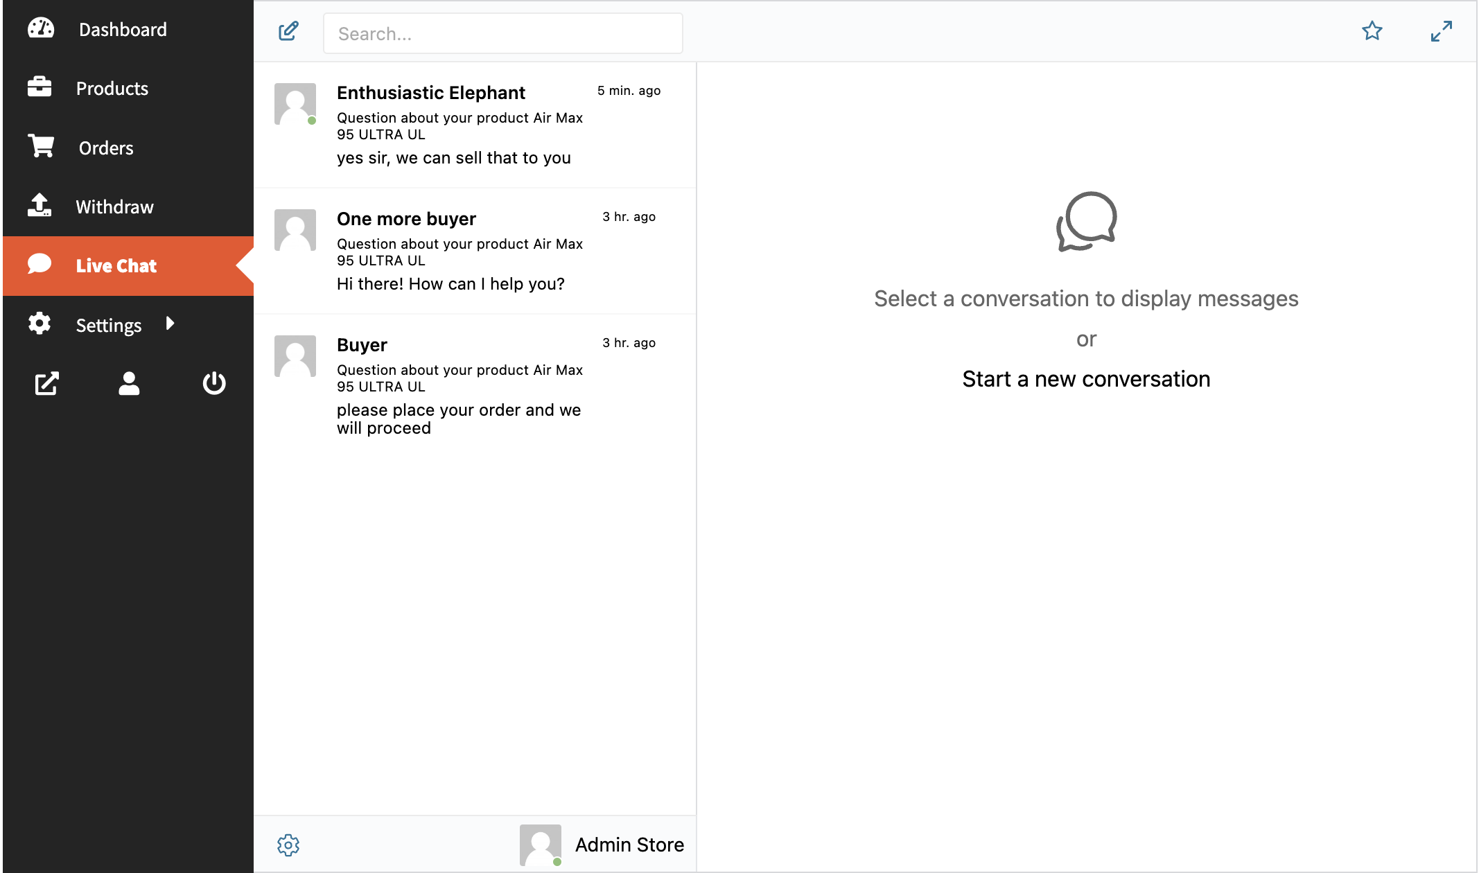Viewport: 1479px width, 873px height.
Task: Click the Dashboard gauge icon
Action: pos(41,28)
